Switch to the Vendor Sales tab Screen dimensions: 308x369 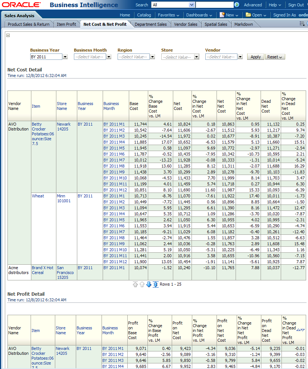[186, 24]
